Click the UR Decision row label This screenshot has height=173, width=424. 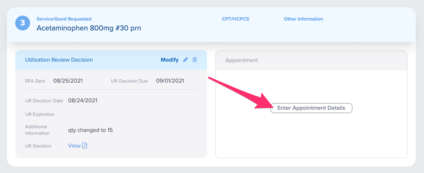point(38,146)
